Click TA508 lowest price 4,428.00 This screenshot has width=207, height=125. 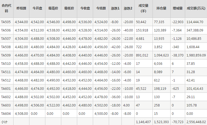[x=69, y=47]
